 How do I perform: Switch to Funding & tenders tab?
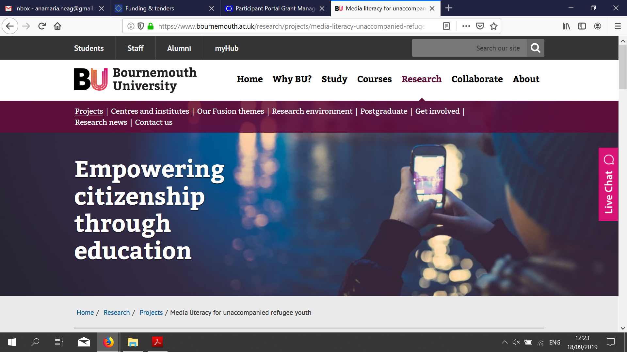(150, 8)
